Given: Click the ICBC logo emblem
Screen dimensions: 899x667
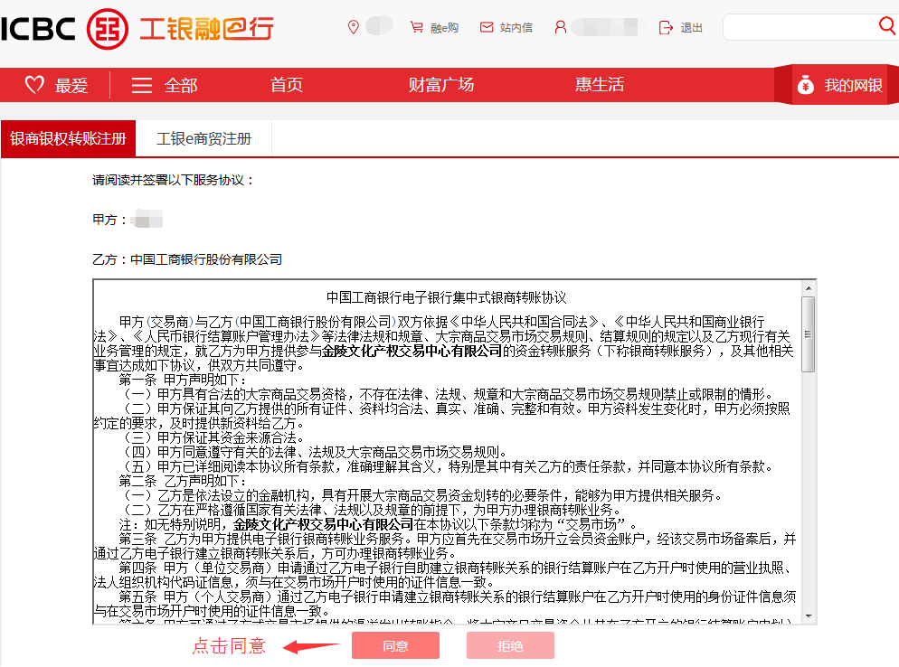Looking at the screenshot, I should pyautogui.click(x=108, y=29).
